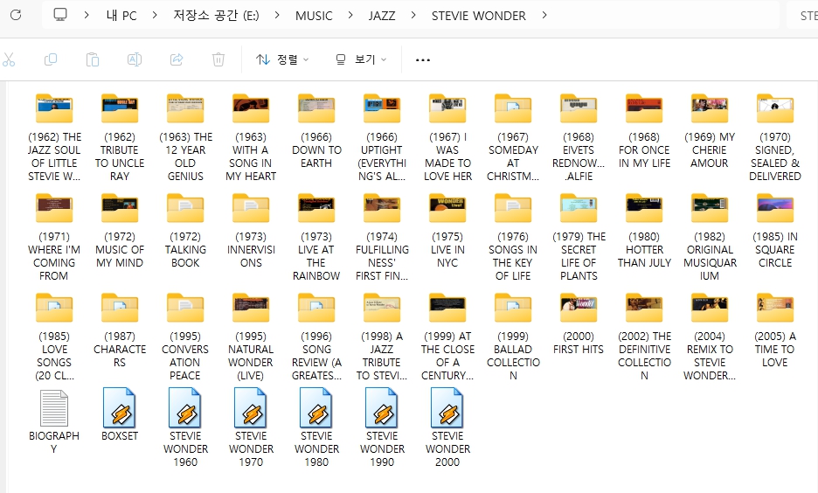Click the cut scissors icon in the toolbar
This screenshot has height=493, width=818.
[9, 59]
